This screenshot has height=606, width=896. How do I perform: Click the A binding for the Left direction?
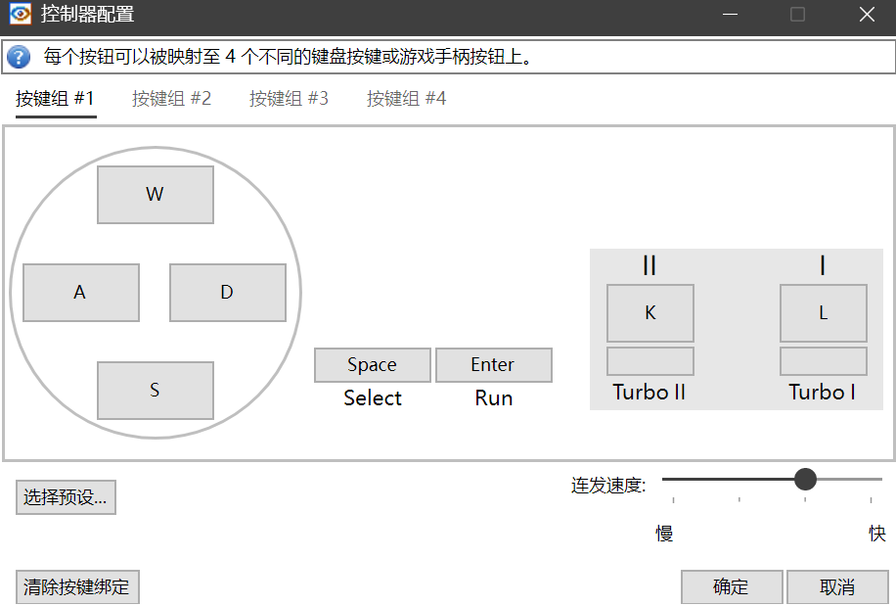(80, 292)
